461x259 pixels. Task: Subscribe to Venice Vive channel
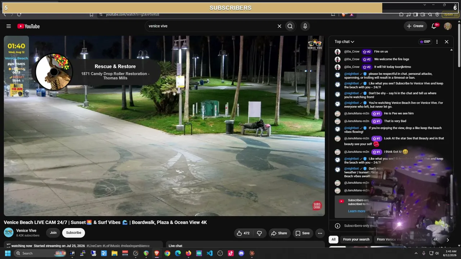coord(73,233)
